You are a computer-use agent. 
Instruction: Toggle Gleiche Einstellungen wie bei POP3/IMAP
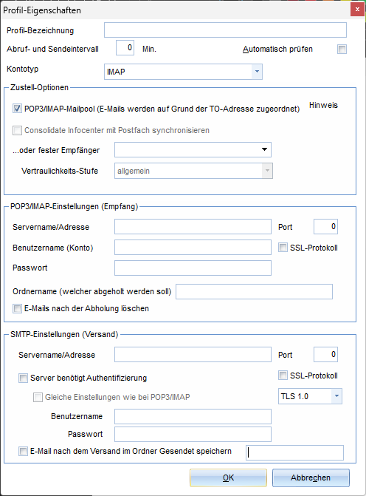click(38, 397)
